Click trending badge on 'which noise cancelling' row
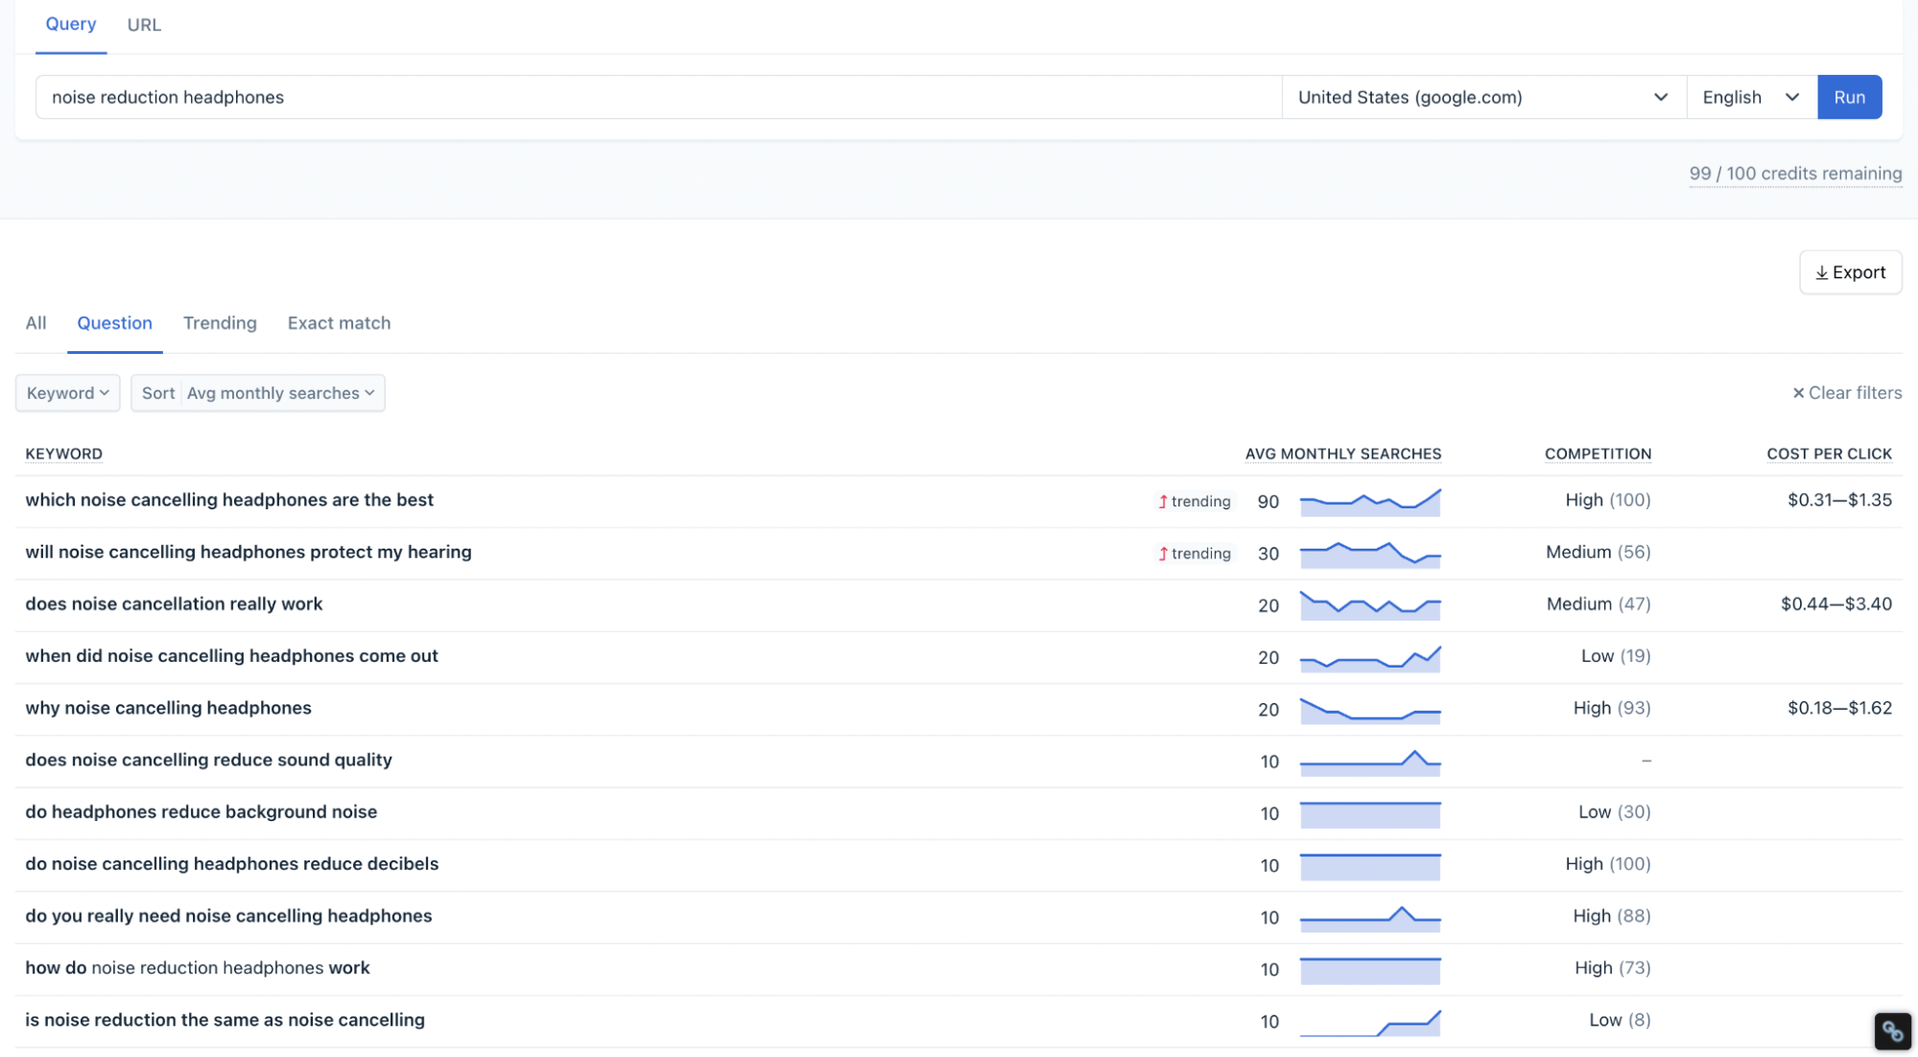The image size is (1918, 1057). click(1195, 501)
